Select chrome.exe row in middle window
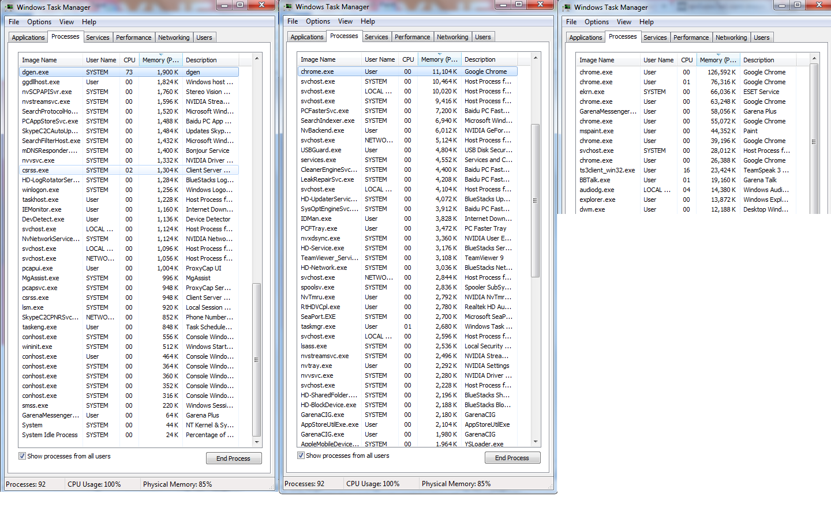The height and width of the screenshot is (519, 831). click(x=407, y=72)
